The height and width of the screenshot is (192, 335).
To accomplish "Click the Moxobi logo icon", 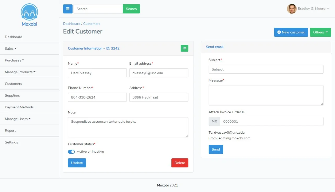I will click(x=29, y=12).
